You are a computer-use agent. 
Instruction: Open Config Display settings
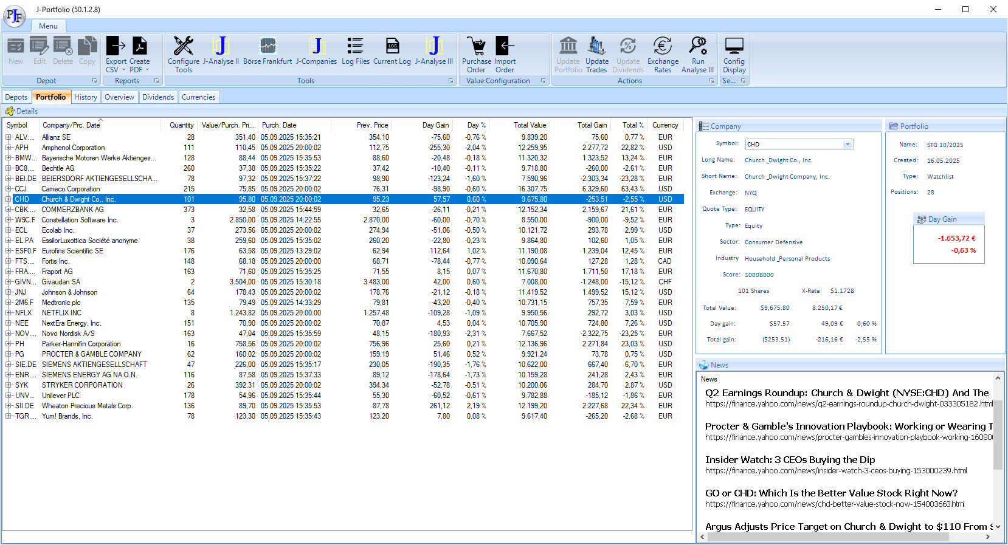coord(734,46)
